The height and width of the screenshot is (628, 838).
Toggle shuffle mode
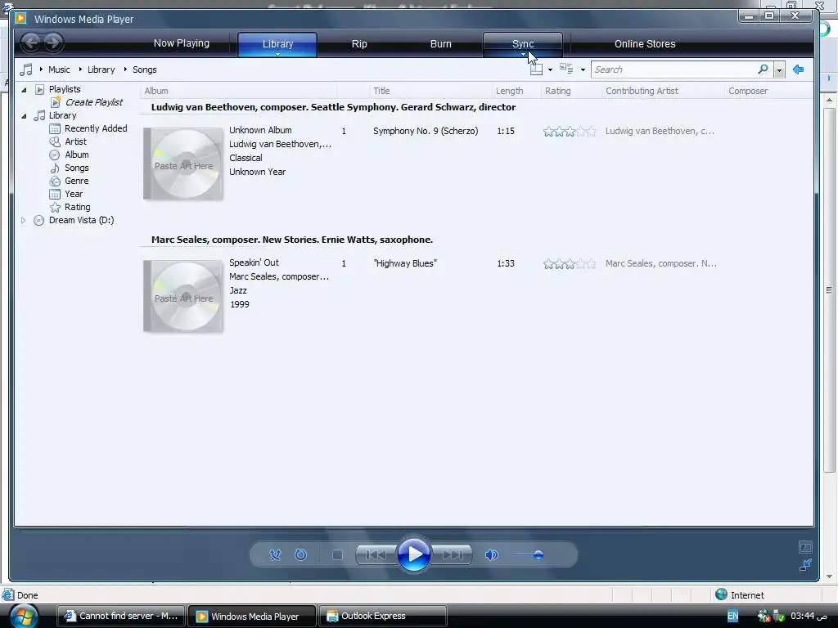[275, 555]
